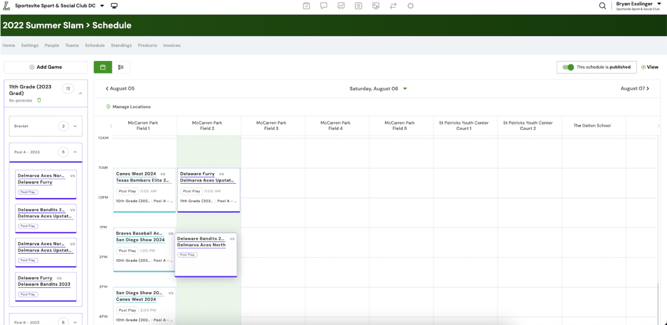The width and height of the screenshot is (667, 325).
Task: Expand the Bracket group
Action: tap(75, 126)
